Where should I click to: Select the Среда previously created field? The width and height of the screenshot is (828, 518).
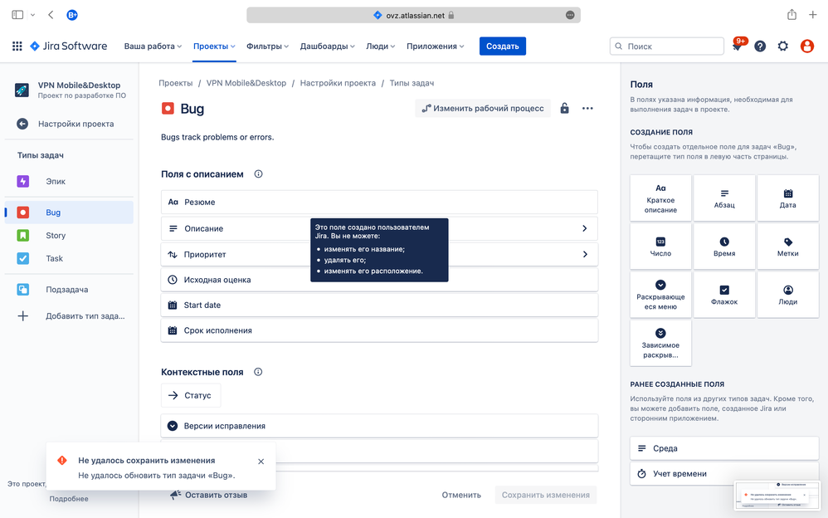(724, 448)
